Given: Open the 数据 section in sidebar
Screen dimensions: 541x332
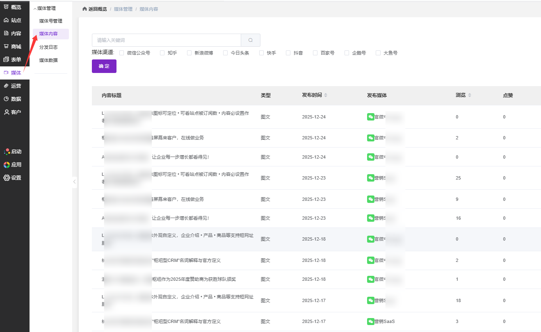Looking at the screenshot, I should (13, 99).
